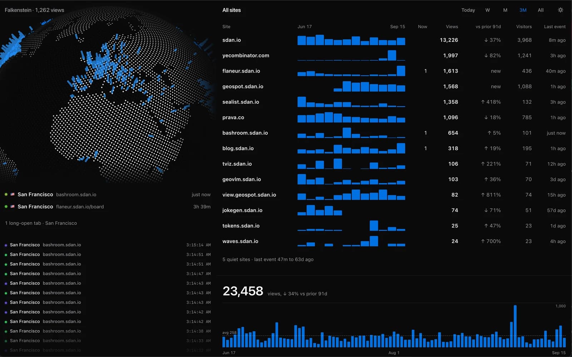Click the US flag next to flaneur.sdan.io/board

13,207
